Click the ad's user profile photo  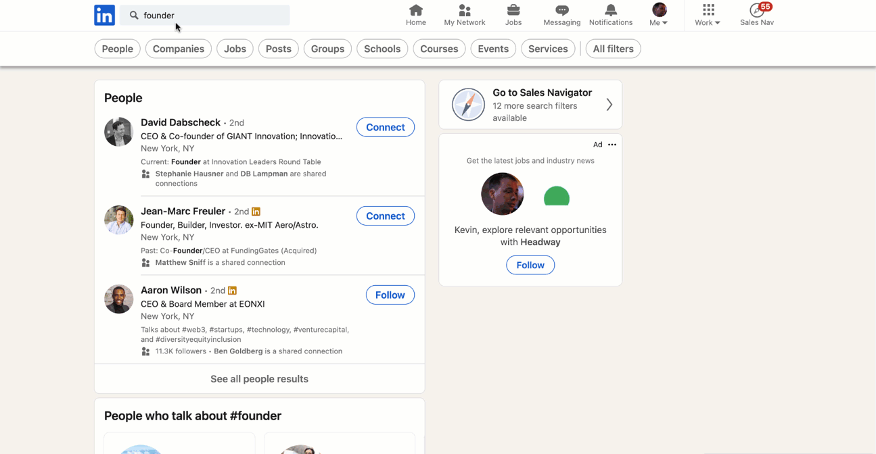point(503,194)
